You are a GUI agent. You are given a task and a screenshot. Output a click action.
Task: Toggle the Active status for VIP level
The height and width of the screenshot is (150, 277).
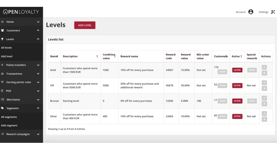click(237, 85)
